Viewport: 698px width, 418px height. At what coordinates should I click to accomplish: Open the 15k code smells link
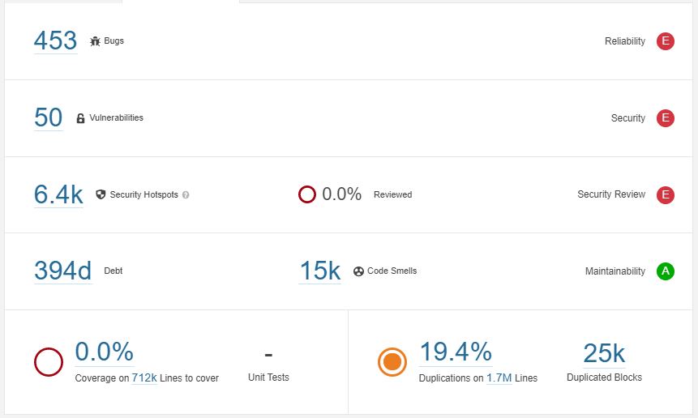coord(320,271)
